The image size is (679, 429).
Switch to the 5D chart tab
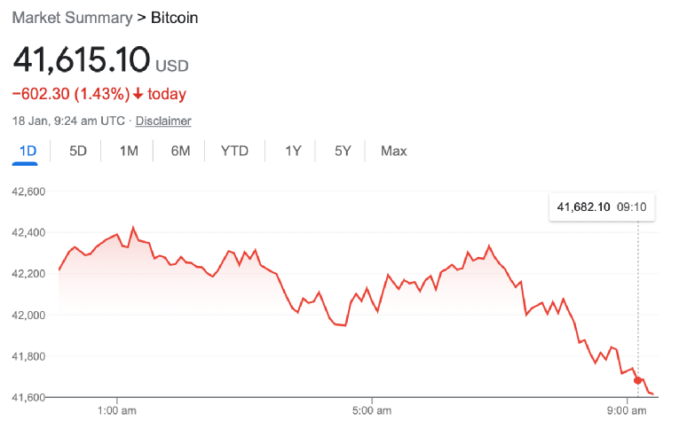[x=78, y=151]
